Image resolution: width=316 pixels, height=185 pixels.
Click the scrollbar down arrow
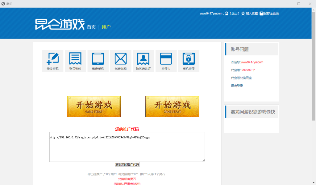(314, 183)
